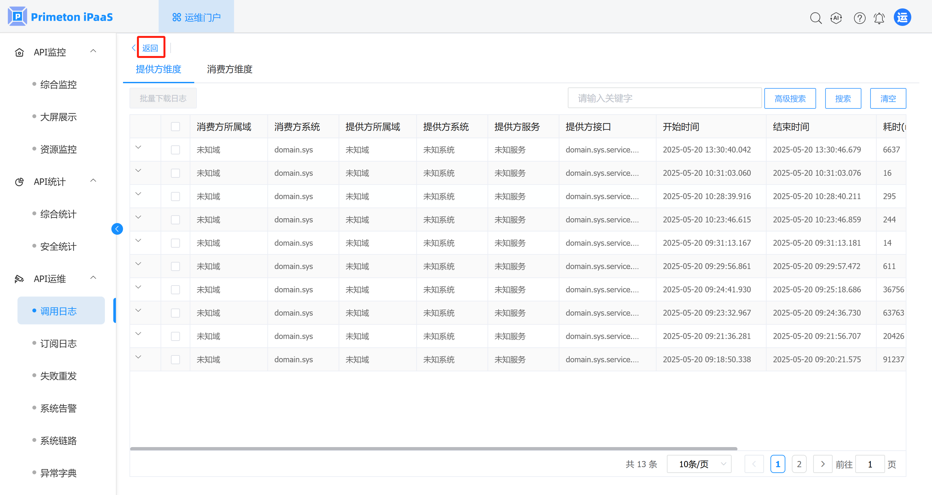The width and height of the screenshot is (932, 495).
Task: Expand the first log row details
Action: pos(138,148)
